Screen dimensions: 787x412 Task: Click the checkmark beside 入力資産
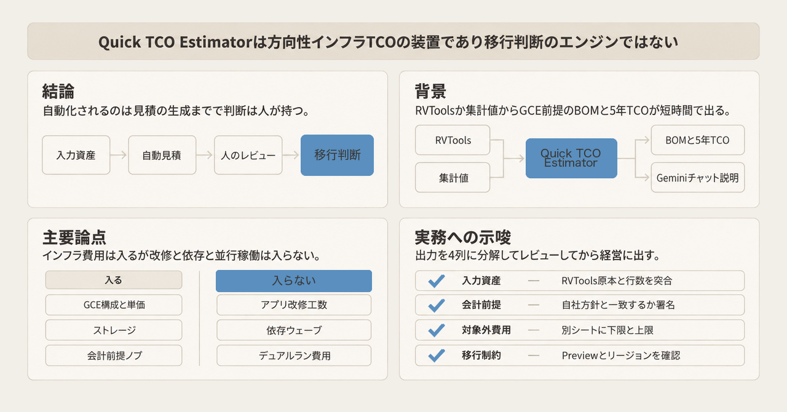(436, 281)
